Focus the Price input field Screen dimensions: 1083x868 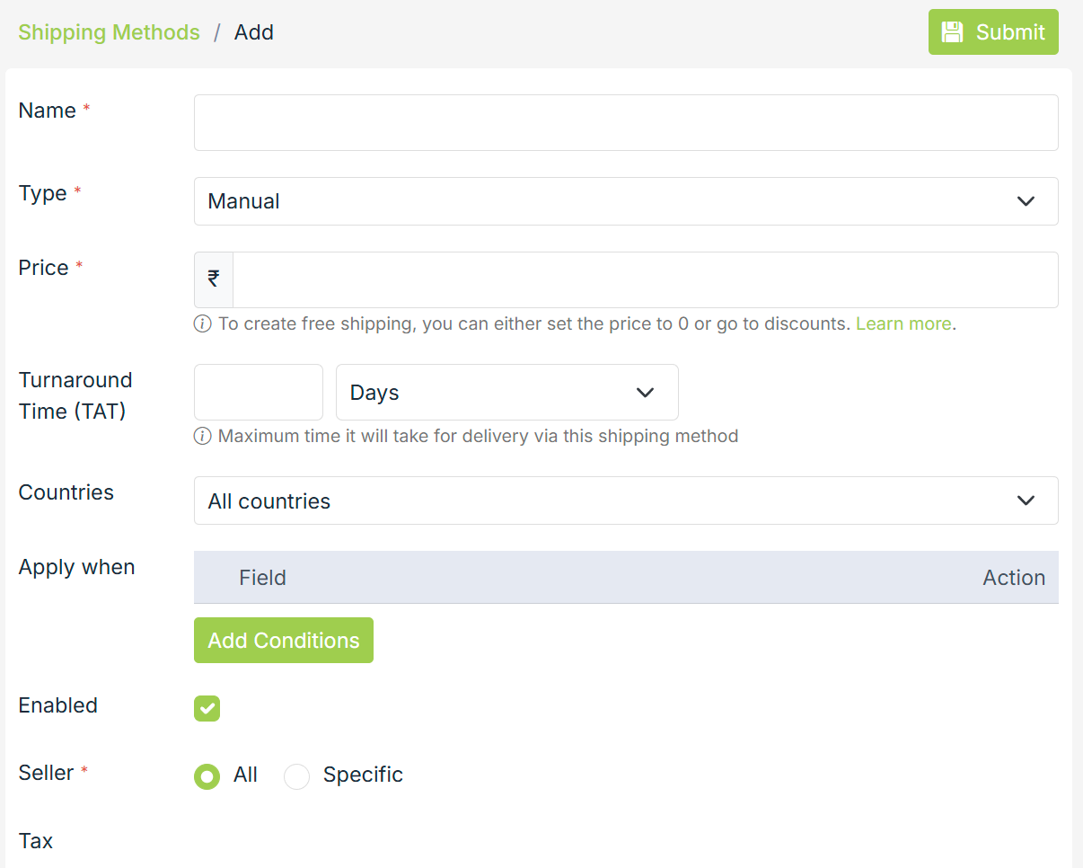645,279
